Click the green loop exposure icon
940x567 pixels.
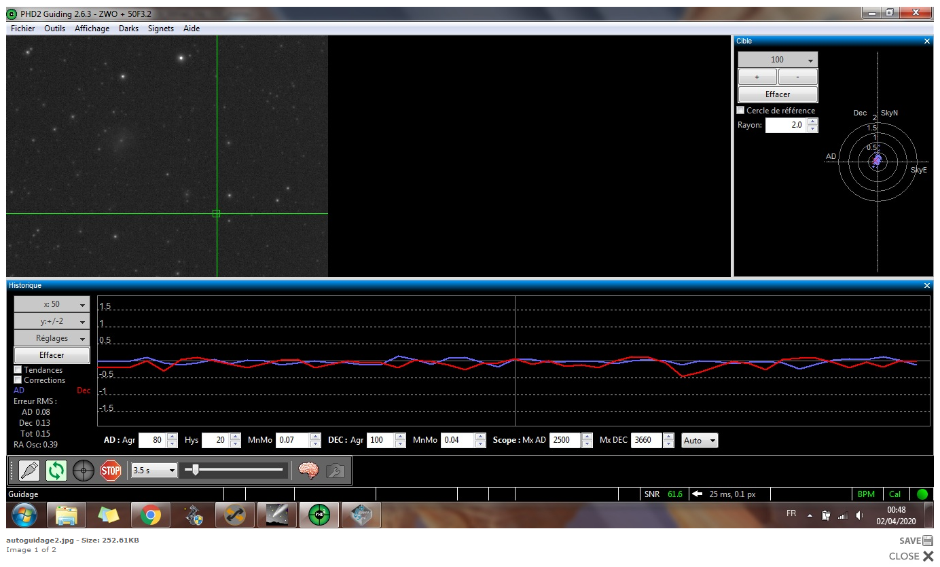coord(56,470)
